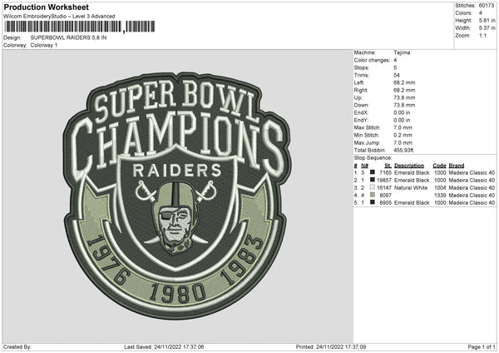Image resolution: width=499 pixels, height=353 pixels.
Task: Select the Natural White color swatch
Action: 373,187
